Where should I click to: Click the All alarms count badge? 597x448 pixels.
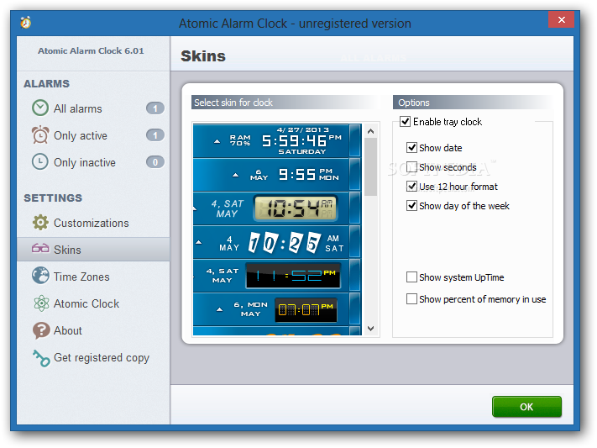point(155,108)
